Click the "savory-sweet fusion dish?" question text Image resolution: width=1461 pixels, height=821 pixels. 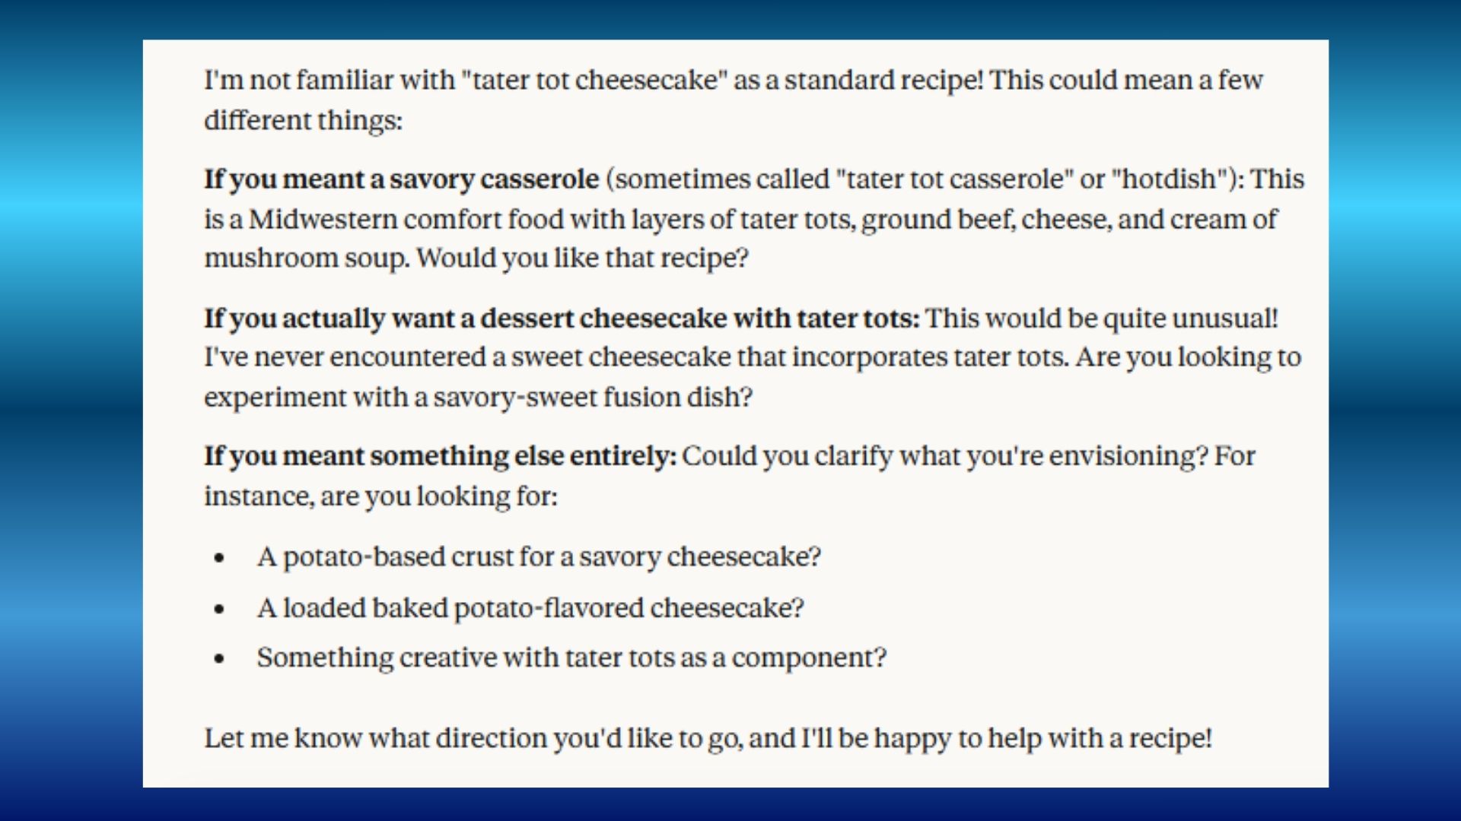(594, 398)
